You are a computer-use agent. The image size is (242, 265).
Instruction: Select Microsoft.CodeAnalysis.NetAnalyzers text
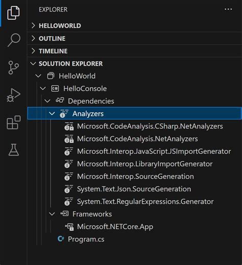pyautogui.click(x=137, y=139)
